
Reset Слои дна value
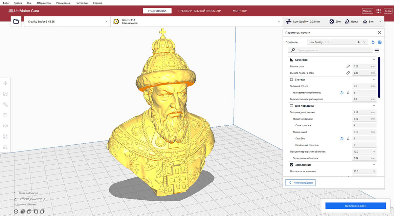click(x=341, y=138)
